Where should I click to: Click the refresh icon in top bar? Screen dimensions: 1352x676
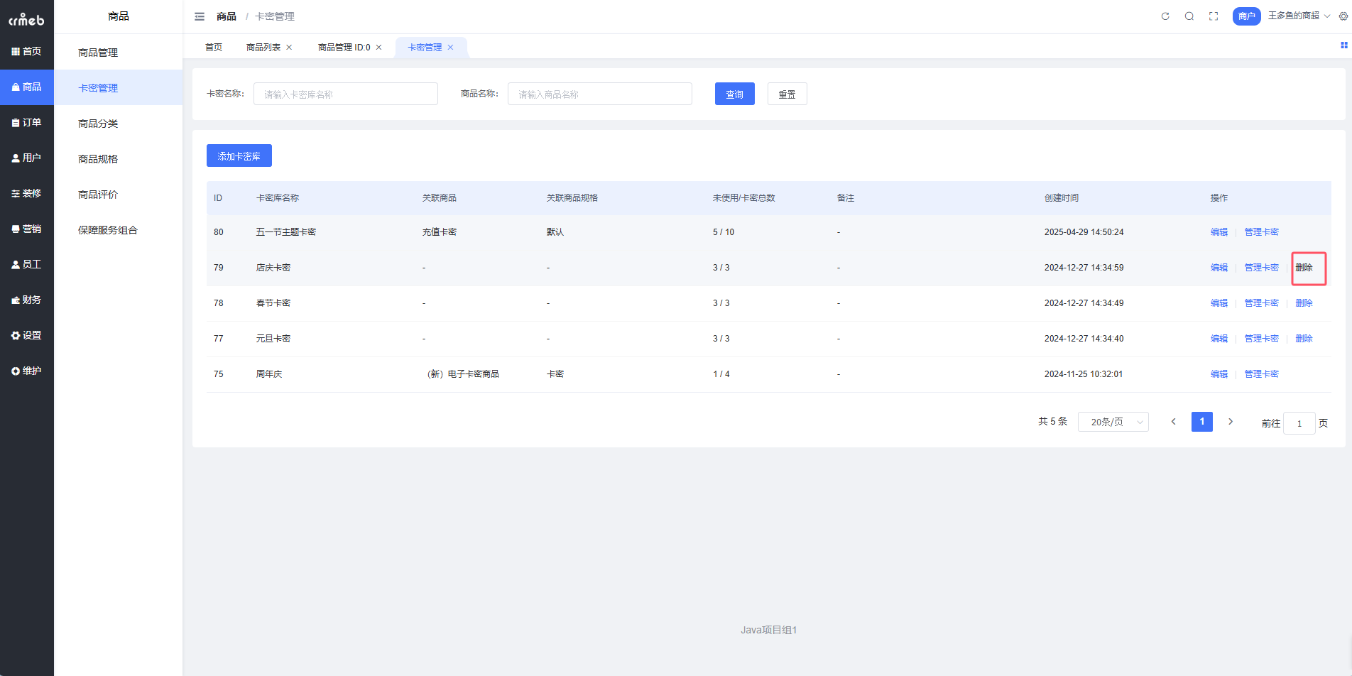tap(1165, 16)
